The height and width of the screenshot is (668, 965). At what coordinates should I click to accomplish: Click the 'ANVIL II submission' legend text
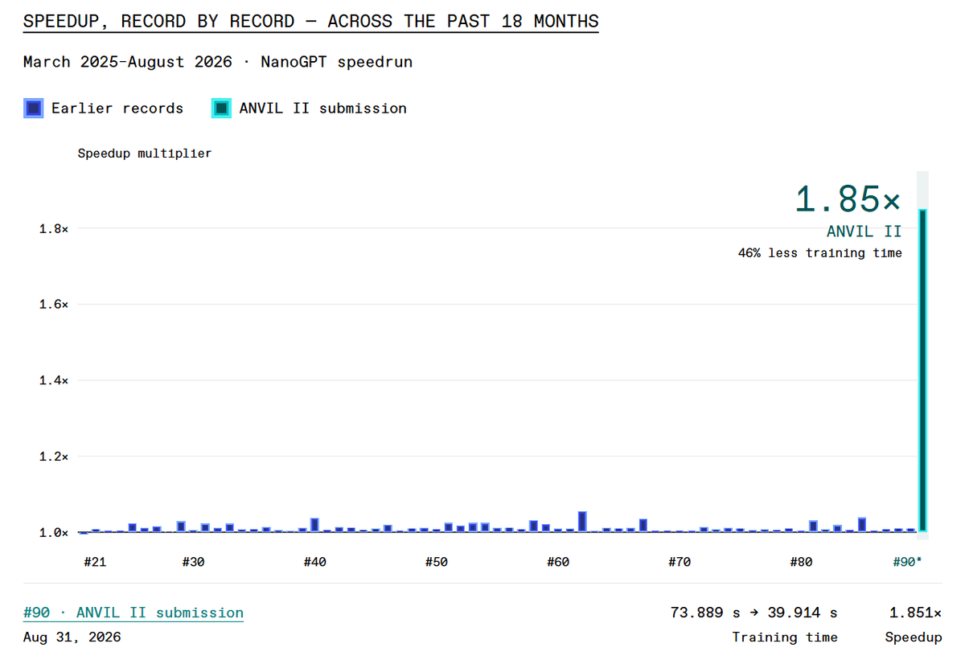click(x=323, y=109)
